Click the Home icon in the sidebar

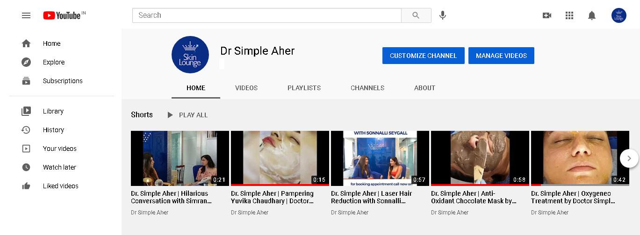pos(26,43)
